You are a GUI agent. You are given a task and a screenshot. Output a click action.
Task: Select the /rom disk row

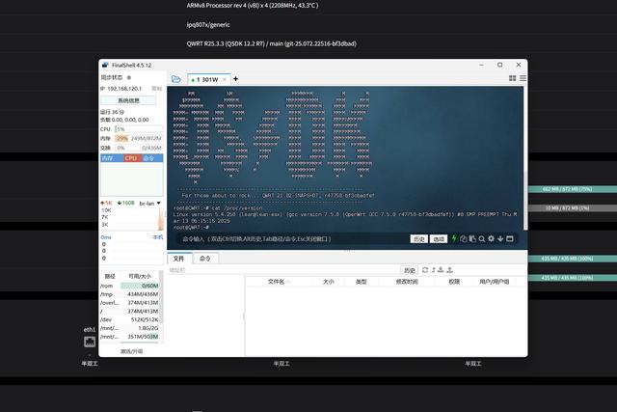pyautogui.click(x=129, y=286)
